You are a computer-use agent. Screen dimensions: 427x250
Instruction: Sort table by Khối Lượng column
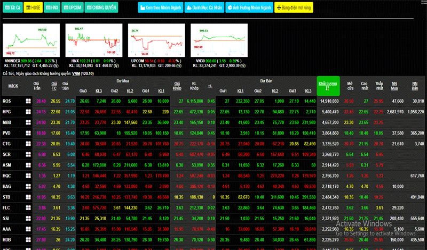tap(328, 86)
